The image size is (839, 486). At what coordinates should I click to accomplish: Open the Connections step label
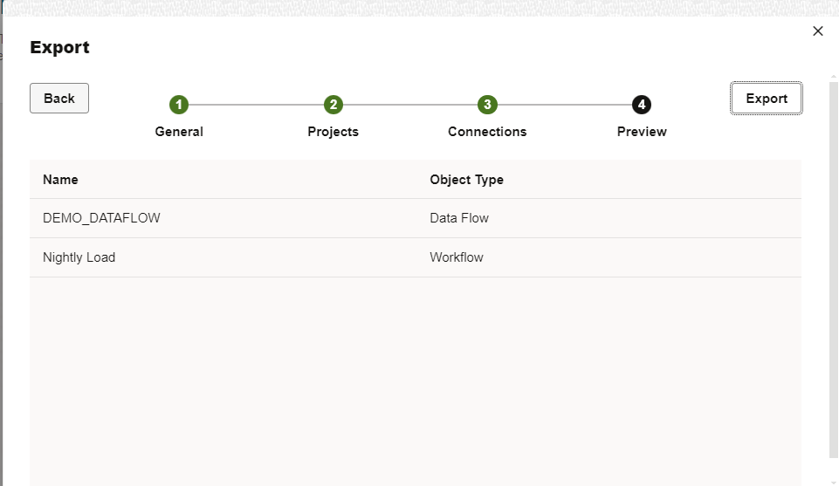pos(487,132)
